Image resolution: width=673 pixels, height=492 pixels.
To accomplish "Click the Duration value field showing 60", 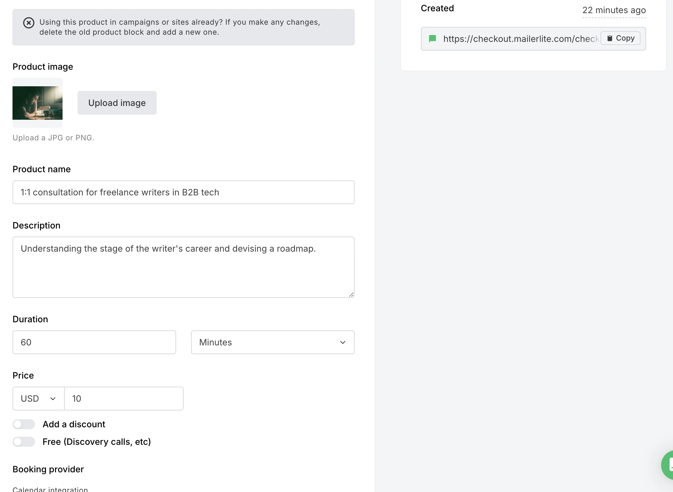I will (94, 342).
